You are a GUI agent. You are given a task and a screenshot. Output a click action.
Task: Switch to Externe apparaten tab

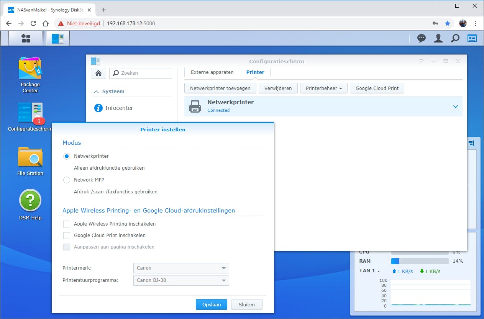click(x=212, y=72)
